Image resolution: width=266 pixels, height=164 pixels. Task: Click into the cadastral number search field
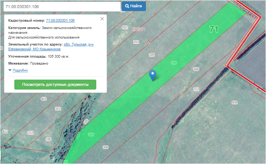click(61, 6)
